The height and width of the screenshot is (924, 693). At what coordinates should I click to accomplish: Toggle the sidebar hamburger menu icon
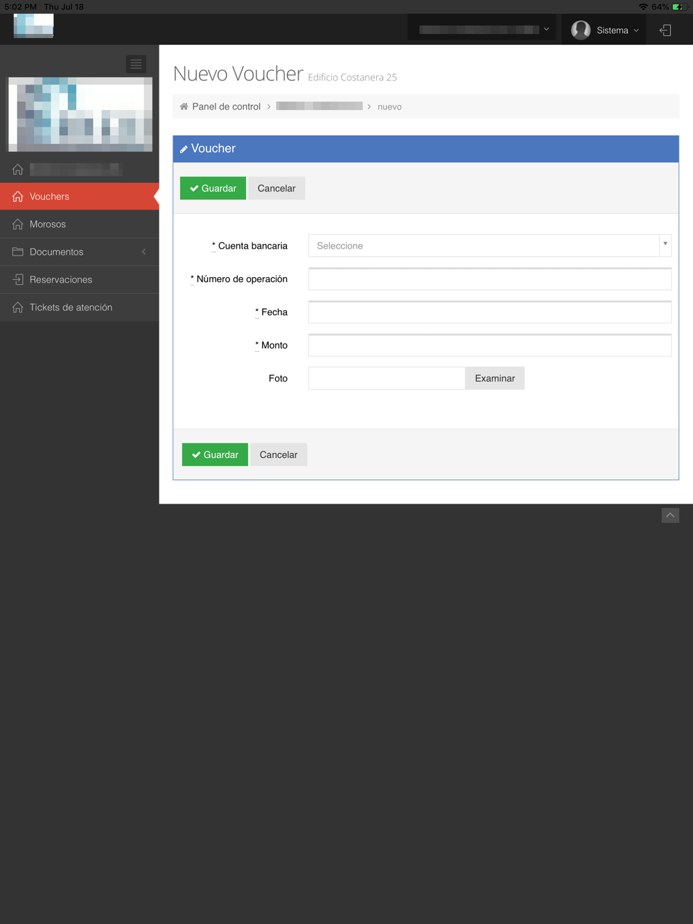pos(136,64)
